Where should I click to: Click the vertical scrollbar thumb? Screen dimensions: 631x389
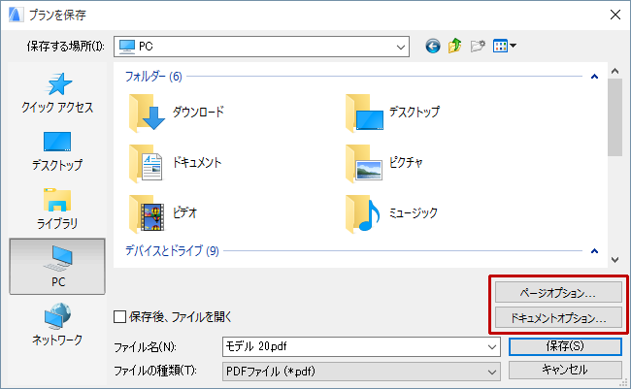[x=614, y=117]
